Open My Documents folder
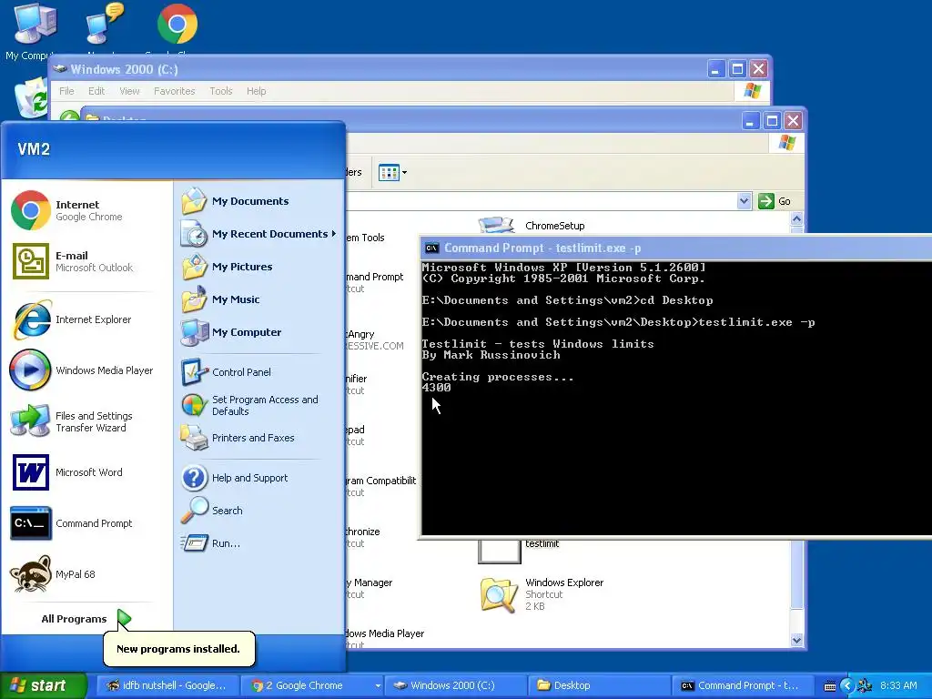The height and width of the screenshot is (699, 932). point(258,201)
